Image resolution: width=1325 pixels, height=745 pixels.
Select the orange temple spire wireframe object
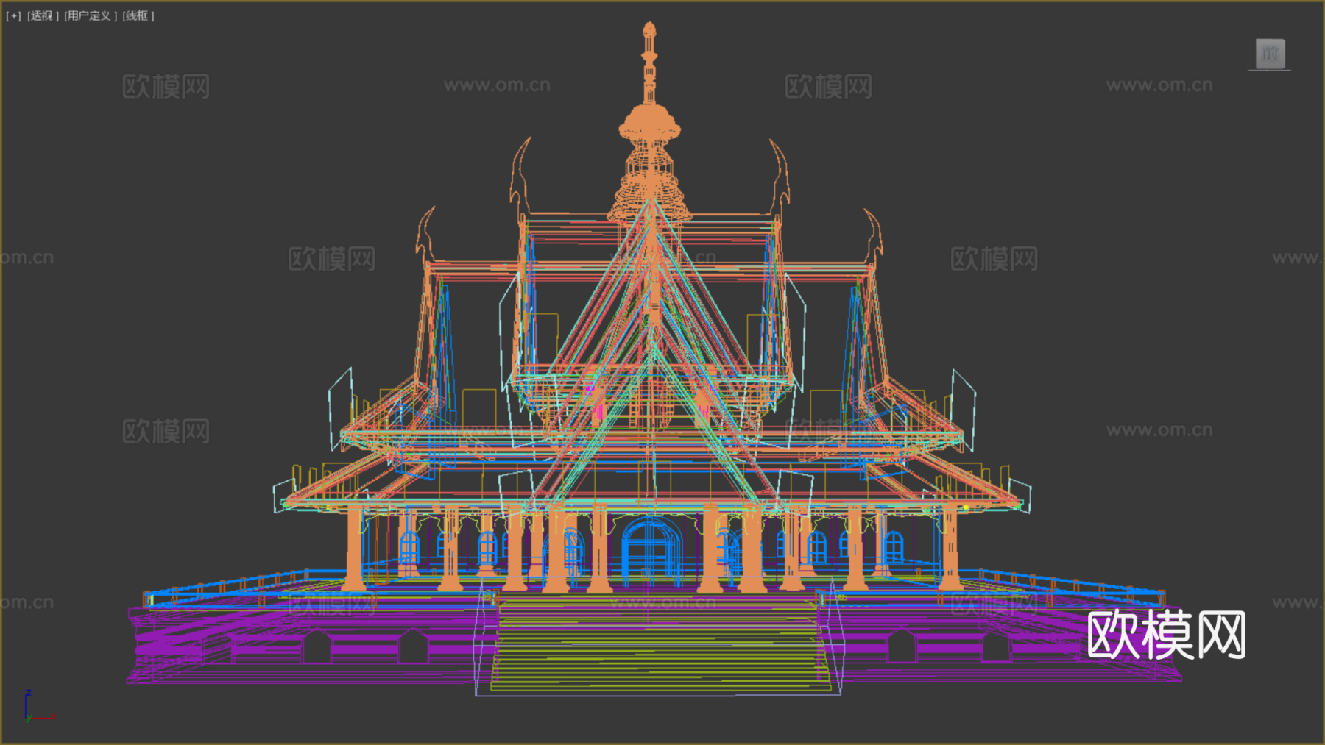[x=649, y=121]
